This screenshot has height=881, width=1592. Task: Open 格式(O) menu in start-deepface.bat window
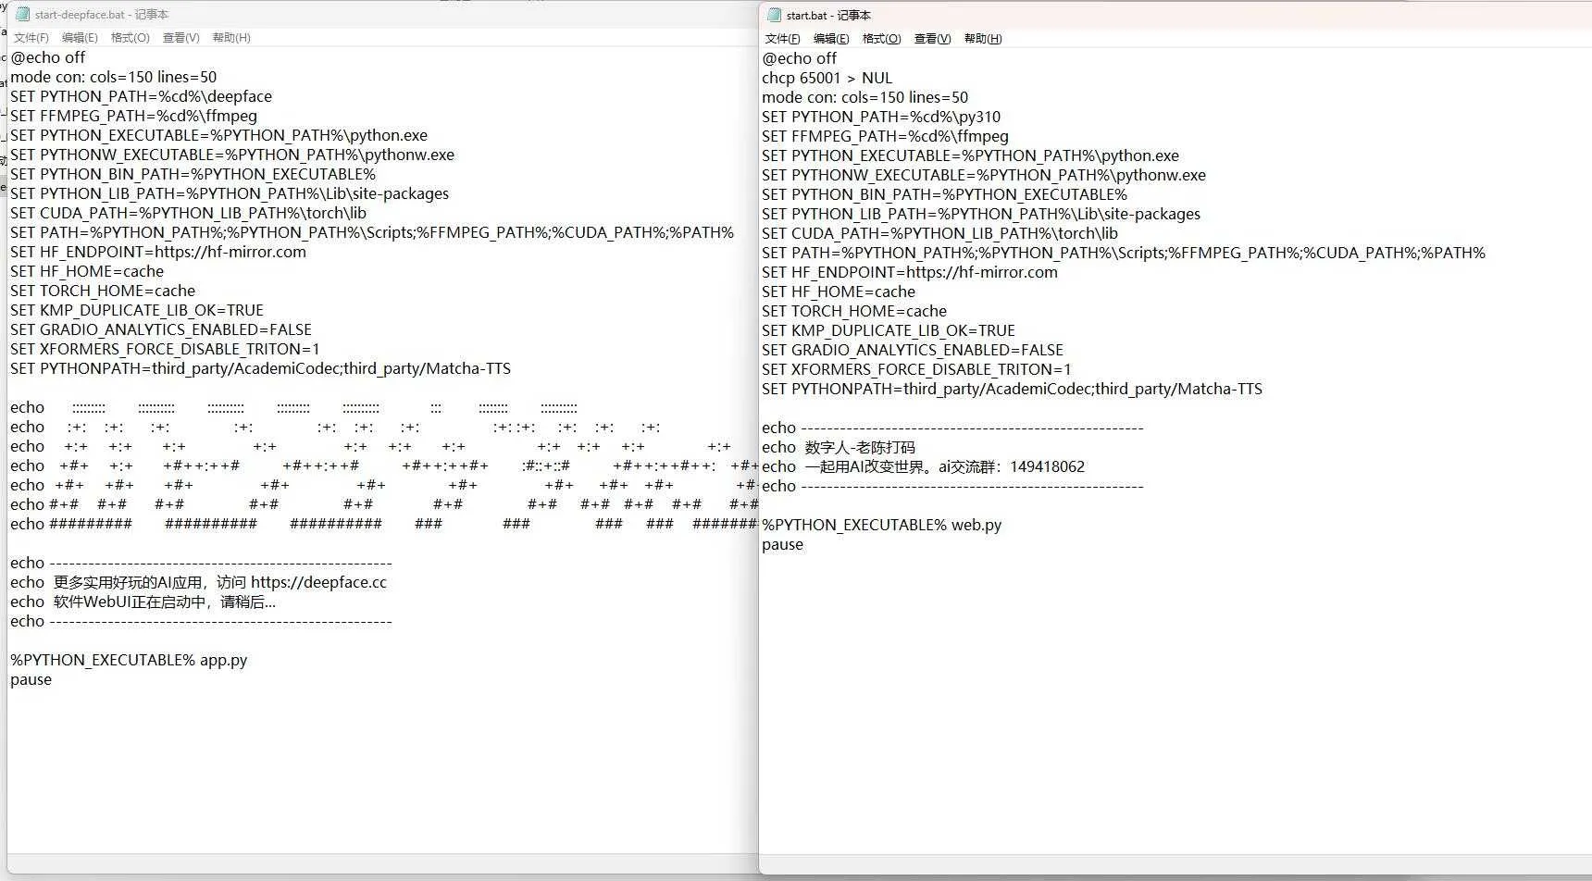point(130,38)
